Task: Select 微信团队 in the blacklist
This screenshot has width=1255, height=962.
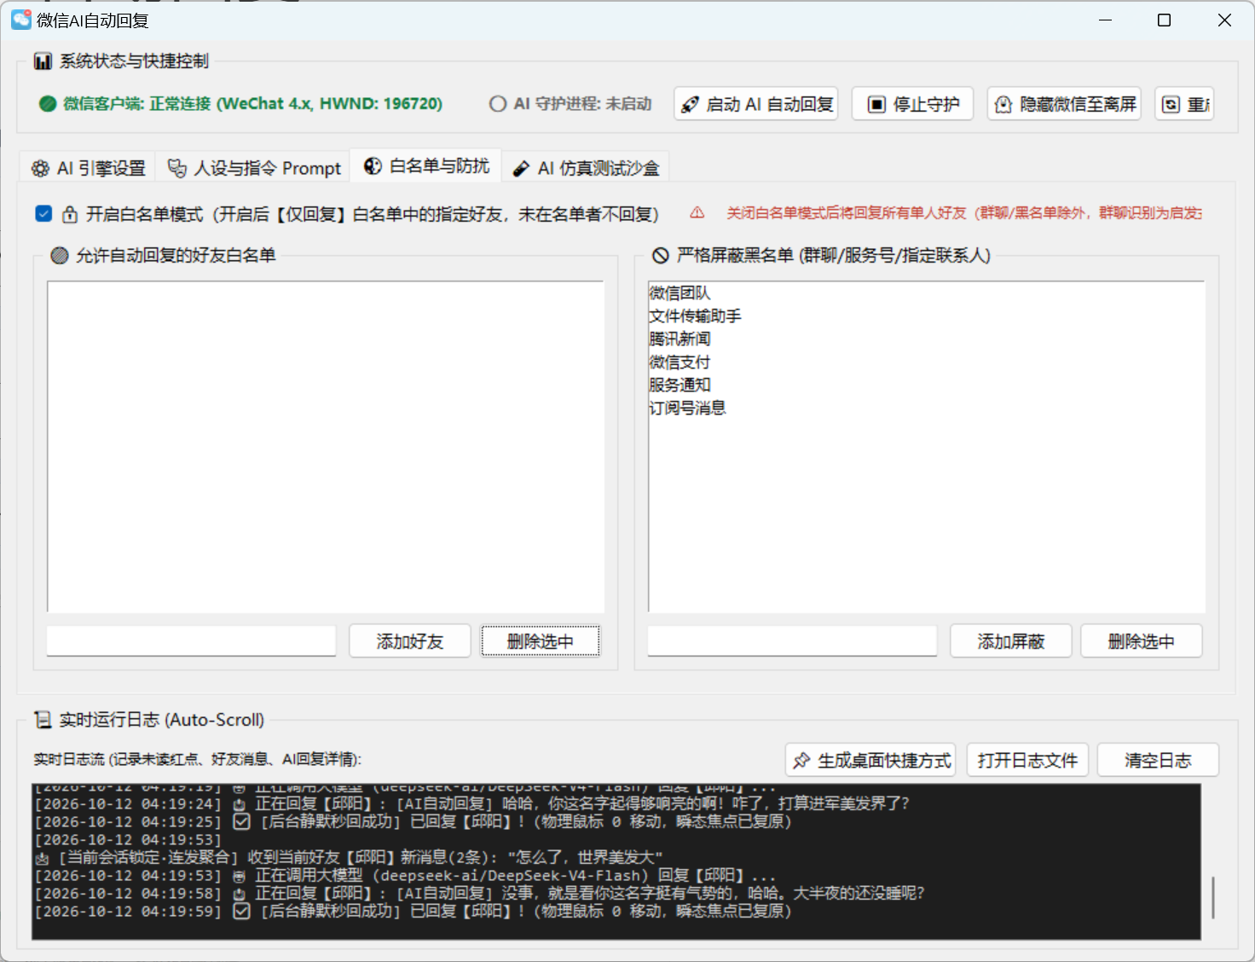Action: 680,293
